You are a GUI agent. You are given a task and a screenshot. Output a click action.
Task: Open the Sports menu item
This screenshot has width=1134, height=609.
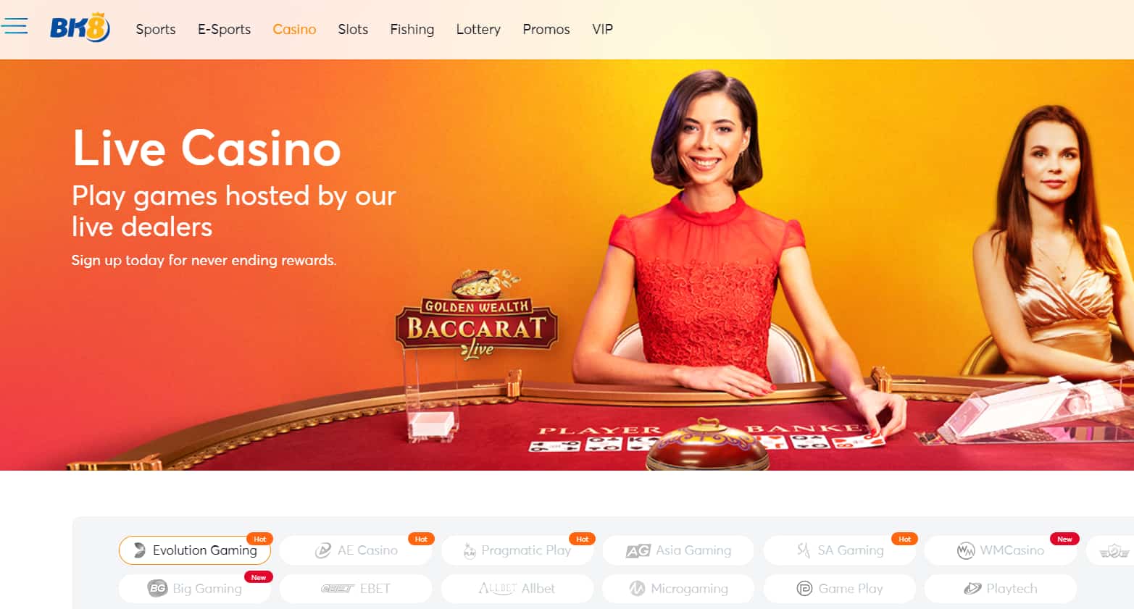(x=156, y=29)
